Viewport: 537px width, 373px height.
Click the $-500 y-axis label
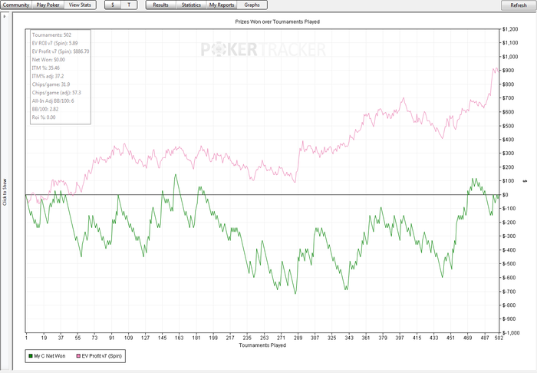tap(509, 264)
